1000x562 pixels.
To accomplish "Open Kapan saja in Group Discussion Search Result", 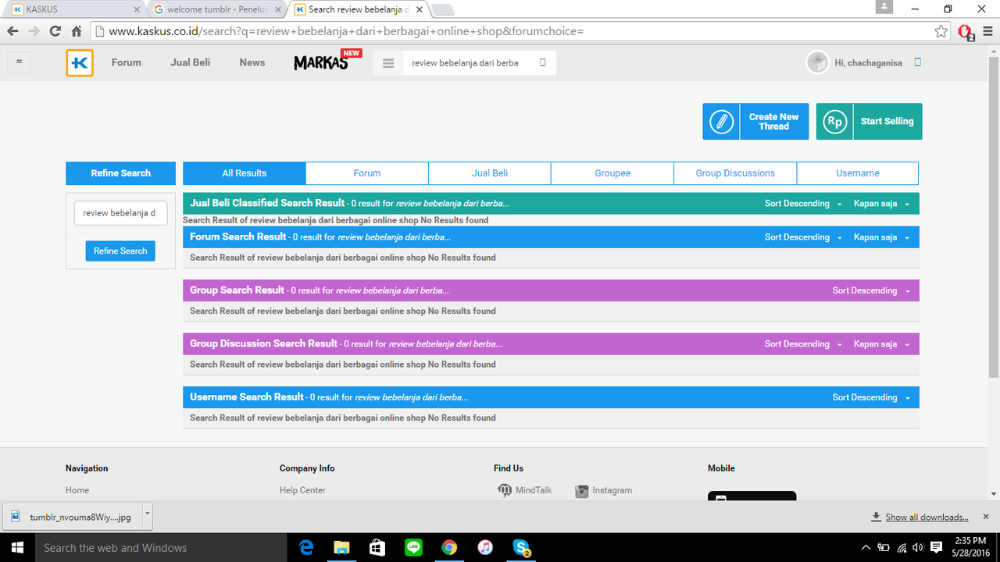I will 882,344.
